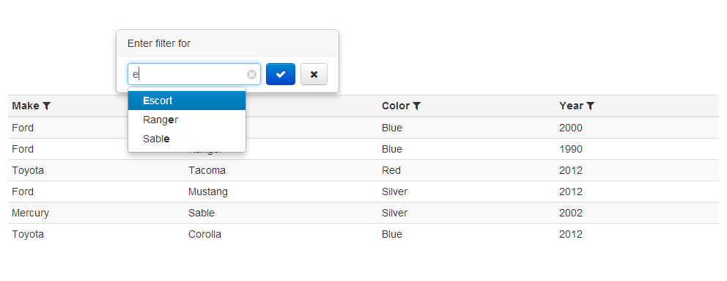Select the Tacoma cell in the table
The height and width of the screenshot is (281, 727).
[x=207, y=170]
